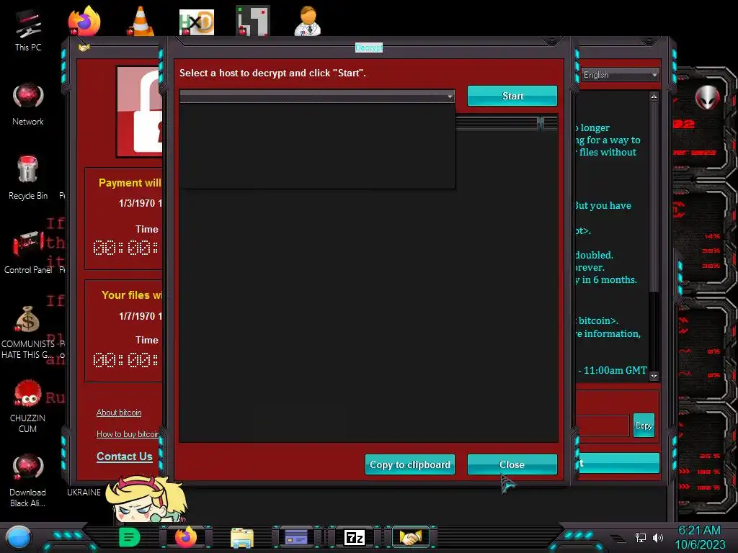Click the decrypt progress bar

[x=507, y=123]
